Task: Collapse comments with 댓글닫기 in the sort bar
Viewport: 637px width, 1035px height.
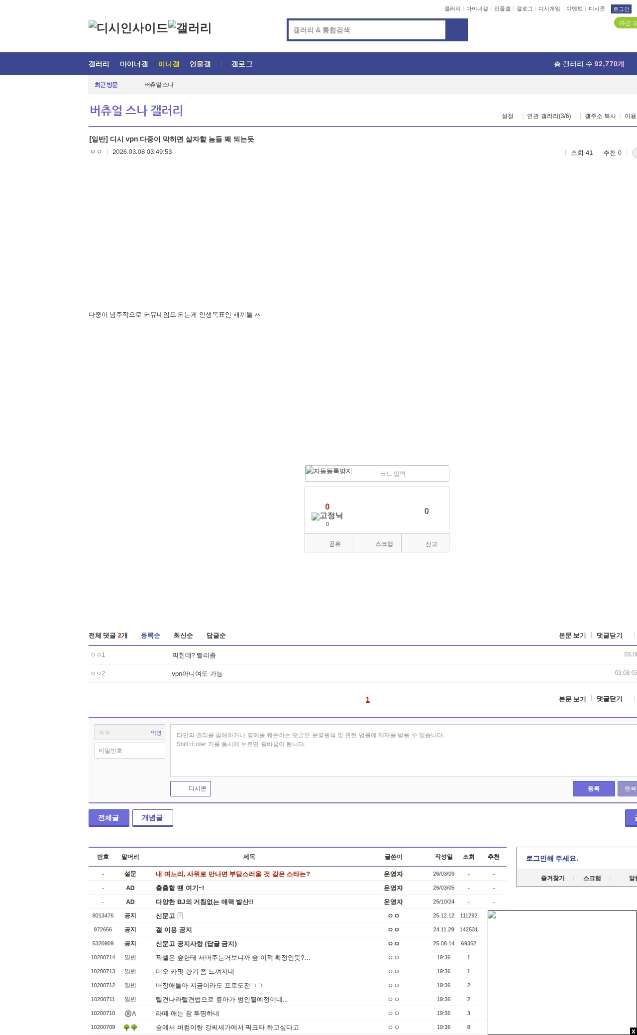Action: 610,636
